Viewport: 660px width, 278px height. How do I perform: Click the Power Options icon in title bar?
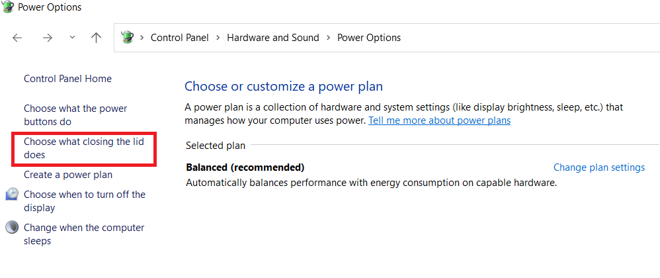[x=7, y=7]
